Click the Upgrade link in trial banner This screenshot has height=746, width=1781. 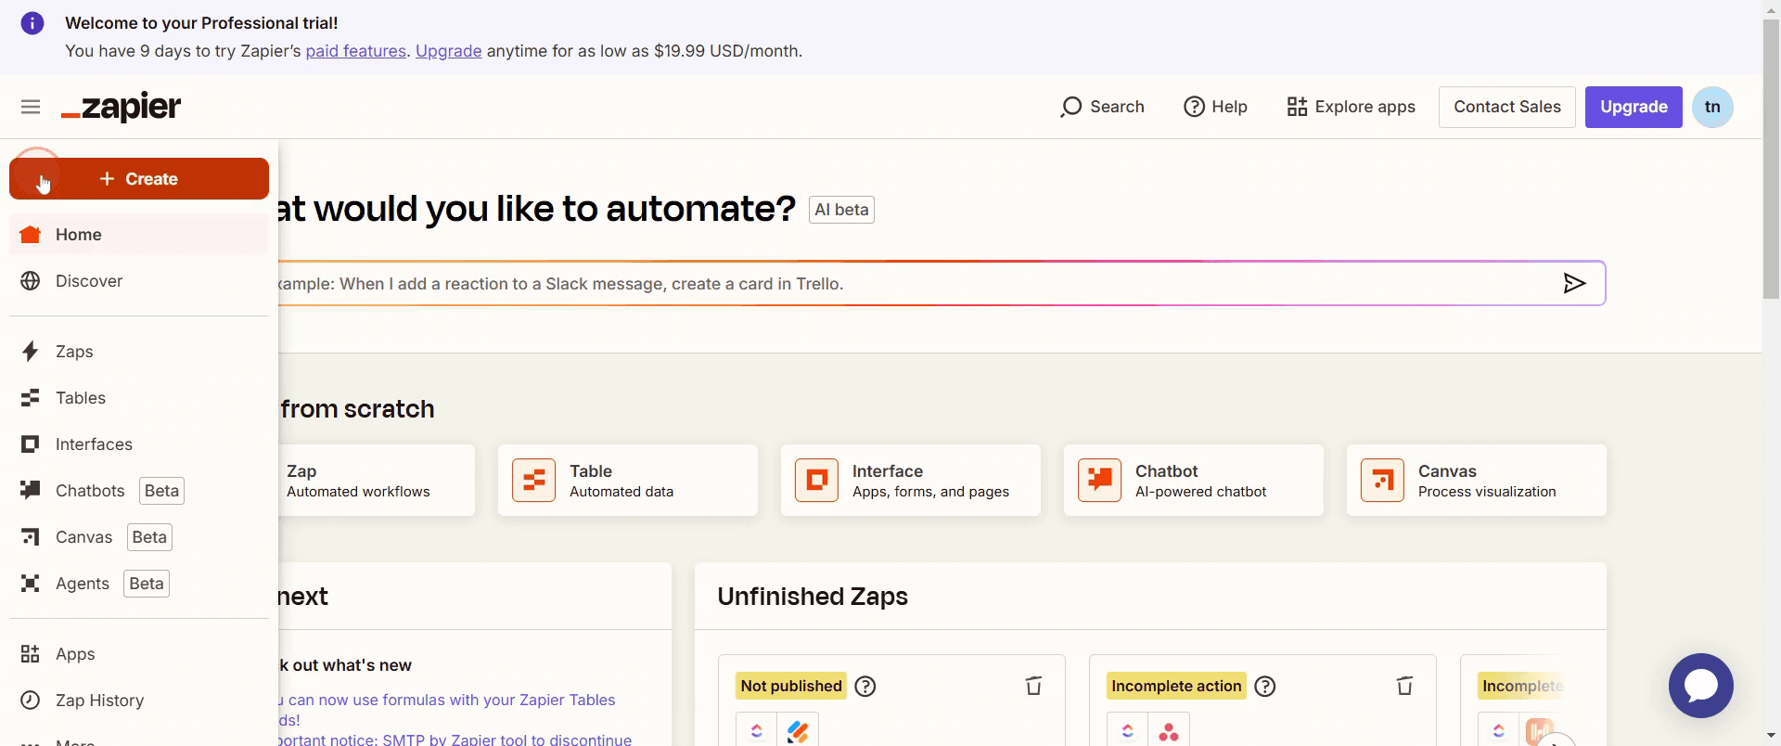(x=449, y=51)
